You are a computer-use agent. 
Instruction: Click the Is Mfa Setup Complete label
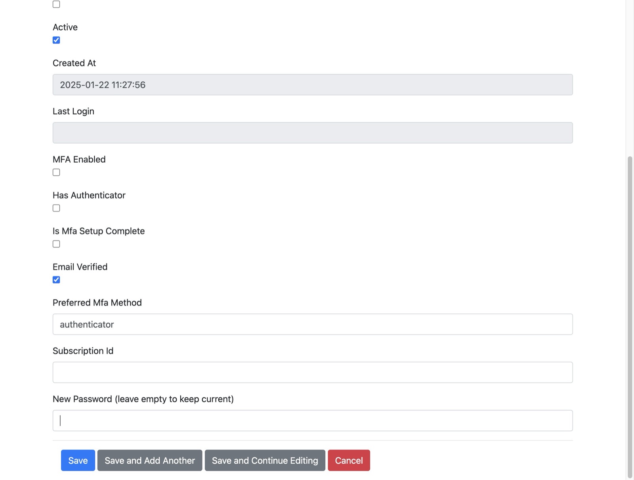[99, 231]
